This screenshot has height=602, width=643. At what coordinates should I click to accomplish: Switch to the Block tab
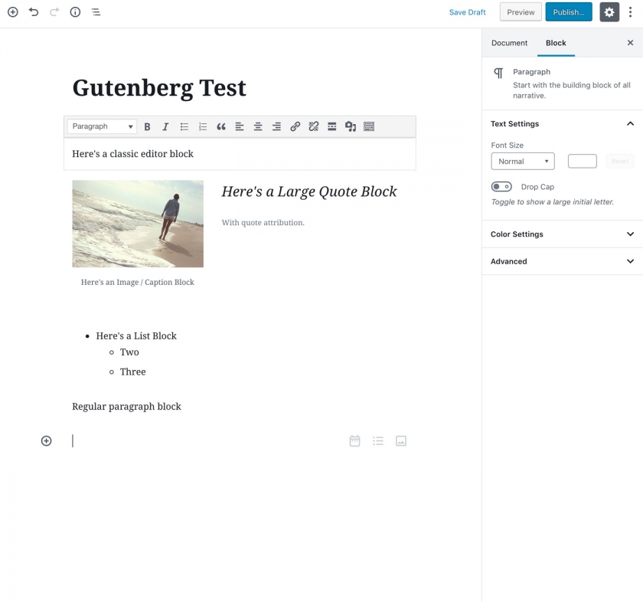coord(556,43)
